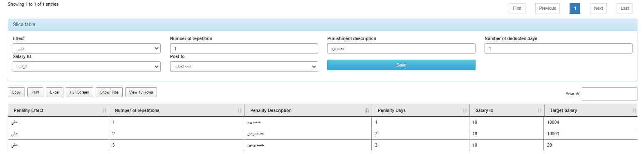Sort by Penality Effect column icon
Image resolution: width=644 pixels, height=154 pixels.
104,111
